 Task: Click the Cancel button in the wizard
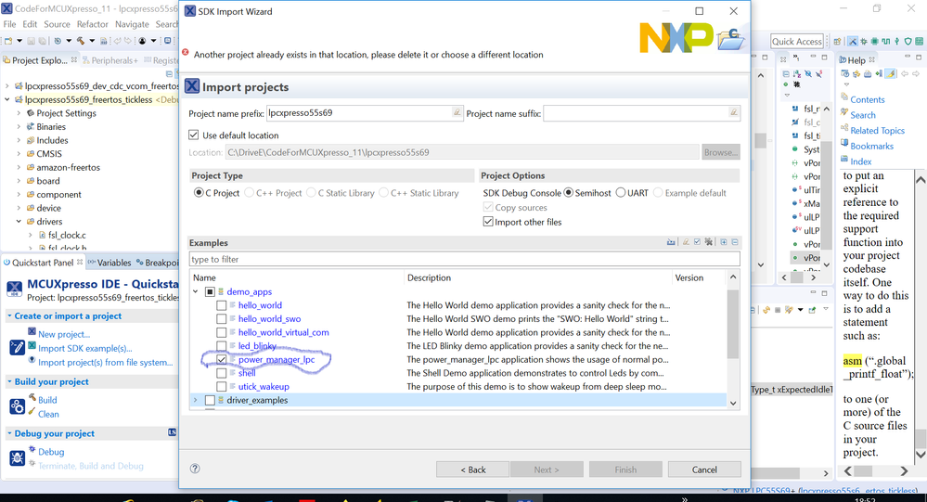point(704,470)
